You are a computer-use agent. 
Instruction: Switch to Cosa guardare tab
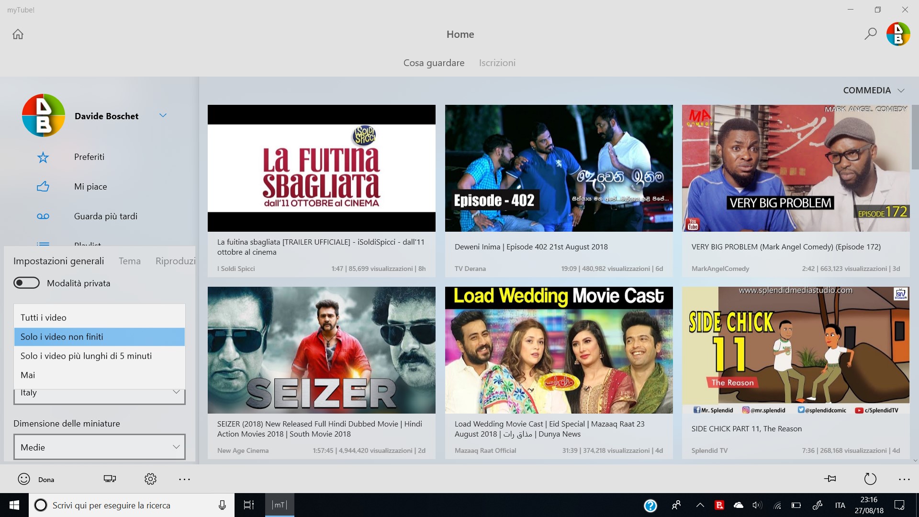[434, 63]
